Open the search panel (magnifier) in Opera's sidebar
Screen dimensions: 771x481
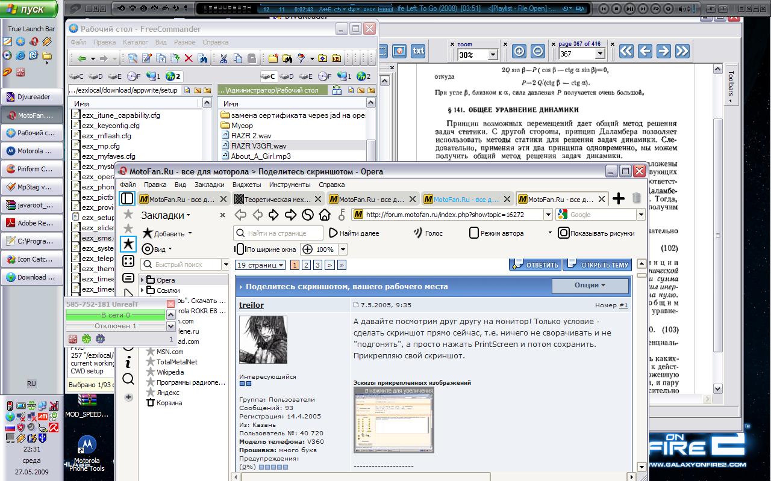pos(128,378)
